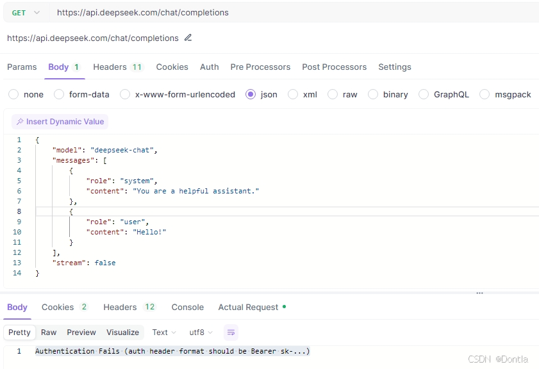The width and height of the screenshot is (539, 369).
Task: Click the magic wand Insert Dynamic Value icon
Action: point(20,122)
